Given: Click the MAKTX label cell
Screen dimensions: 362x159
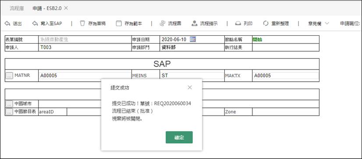Looking at the screenshot, I should pyautogui.click(x=238, y=76).
